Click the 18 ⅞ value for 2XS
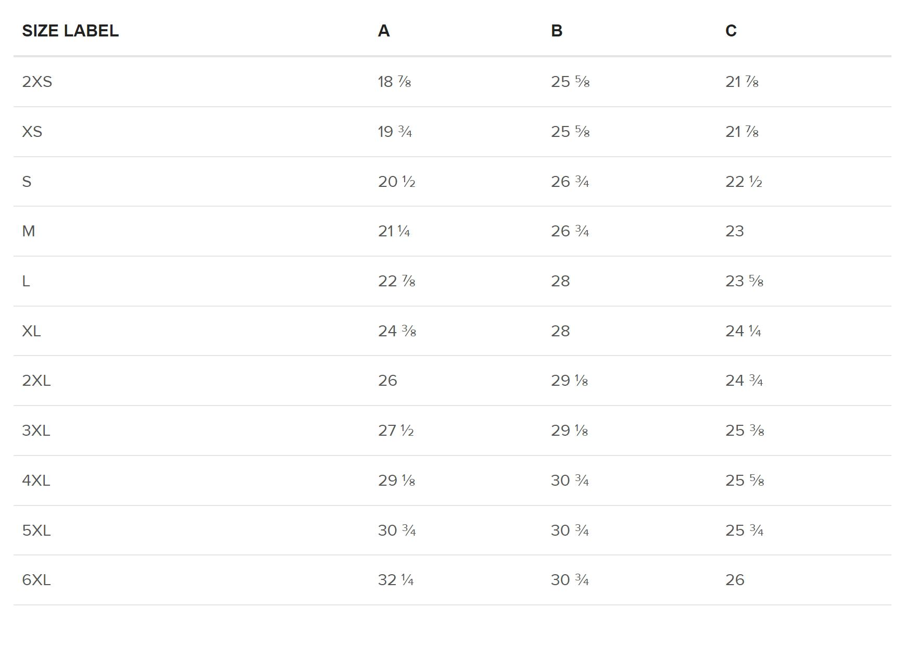This screenshot has height=645, width=905. pyautogui.click(x=394, y=82)
